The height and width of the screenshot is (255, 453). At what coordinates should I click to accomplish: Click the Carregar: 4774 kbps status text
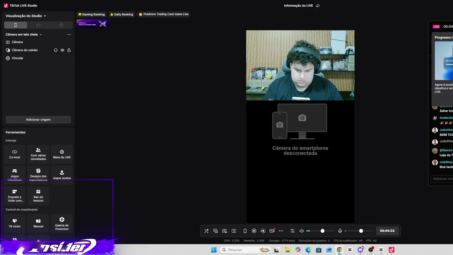tap(282, 241)
